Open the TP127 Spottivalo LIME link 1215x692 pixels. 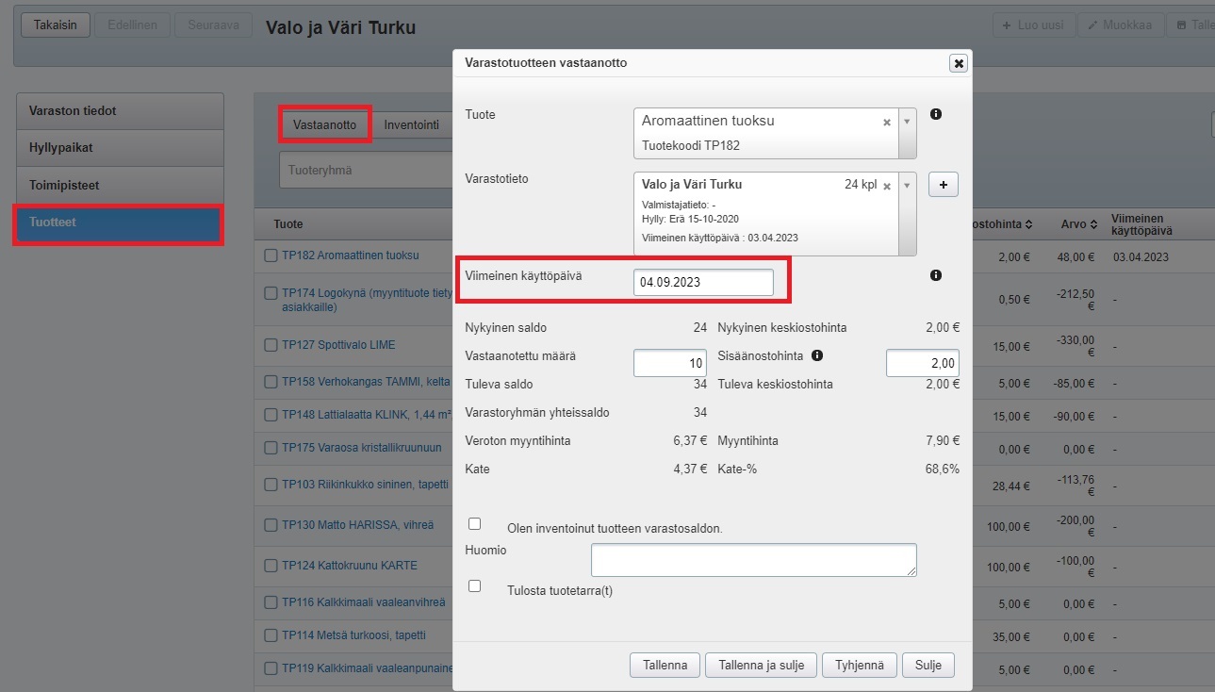(x=339, y=345)
